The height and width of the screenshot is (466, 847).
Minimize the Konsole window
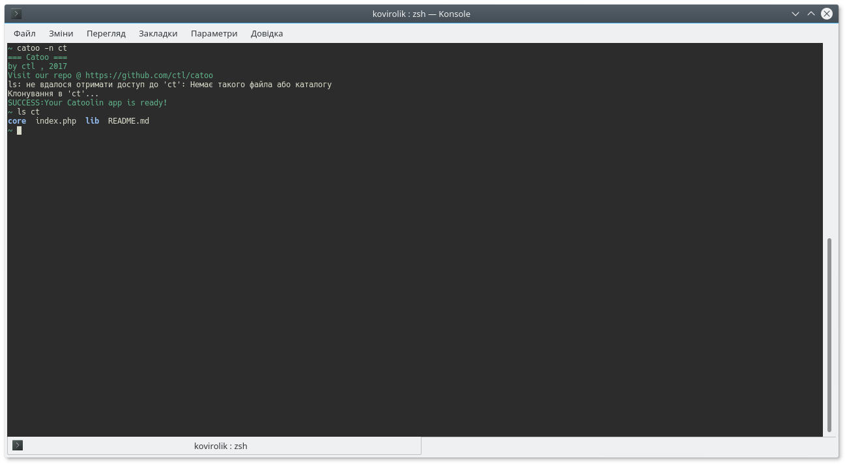796,14
